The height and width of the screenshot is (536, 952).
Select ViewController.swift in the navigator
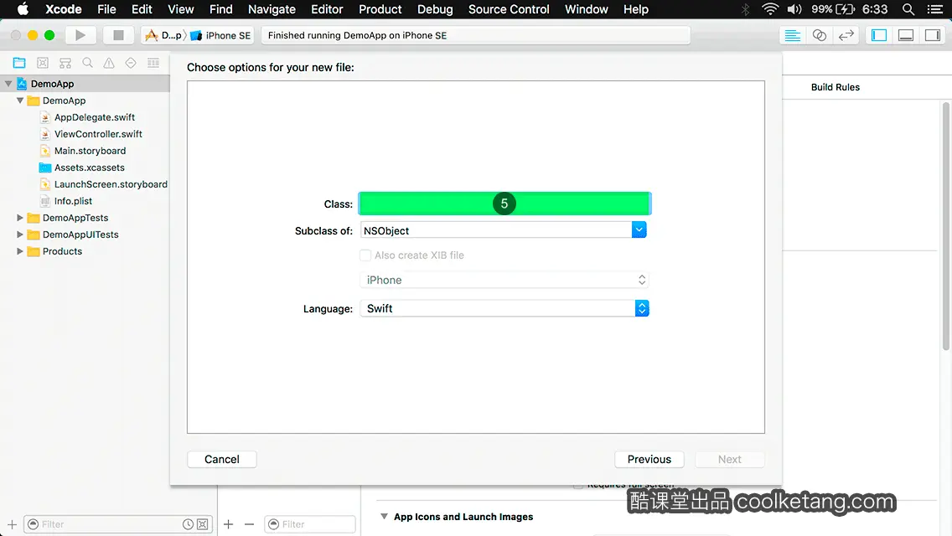coord(98,133)
